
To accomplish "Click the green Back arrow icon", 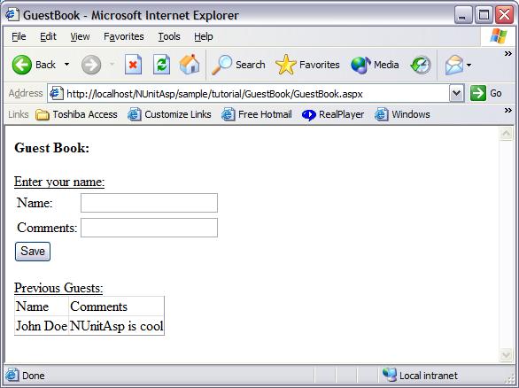I will click(22, 65).
